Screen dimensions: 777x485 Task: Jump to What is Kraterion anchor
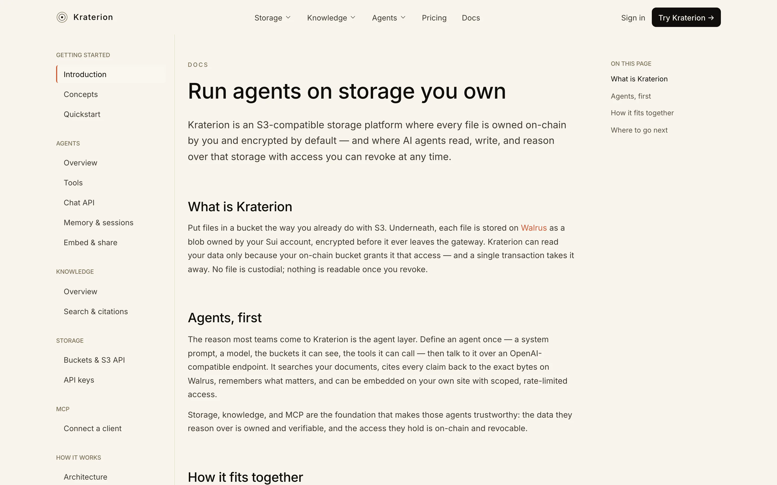click(x=639, y=79)
